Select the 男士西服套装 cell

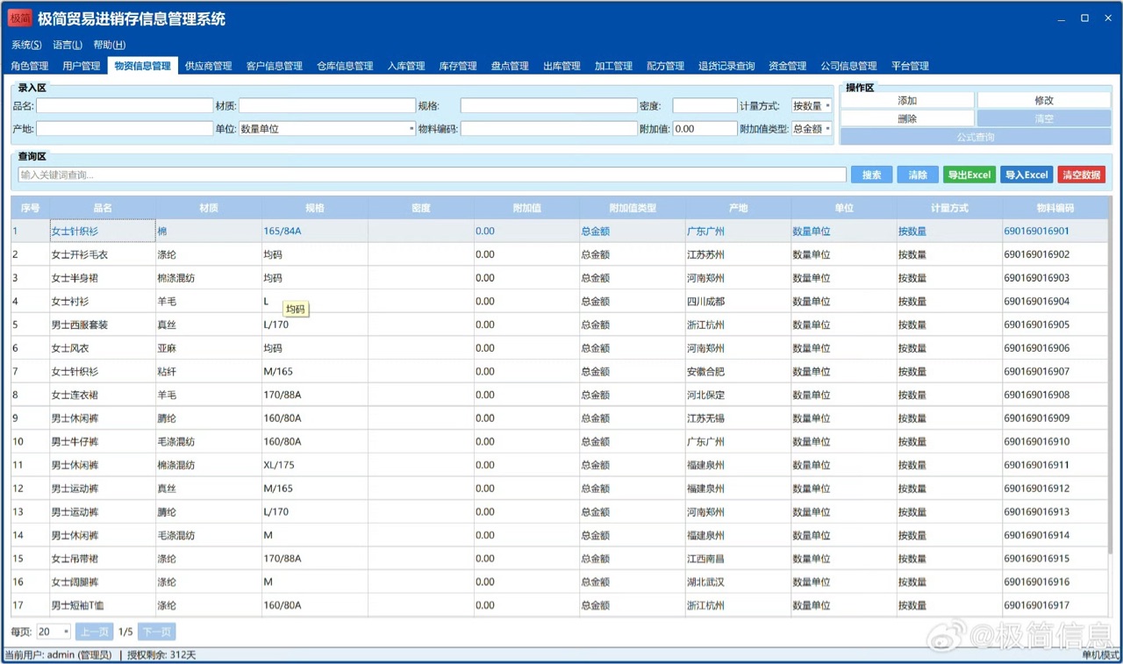click(103, 325)
